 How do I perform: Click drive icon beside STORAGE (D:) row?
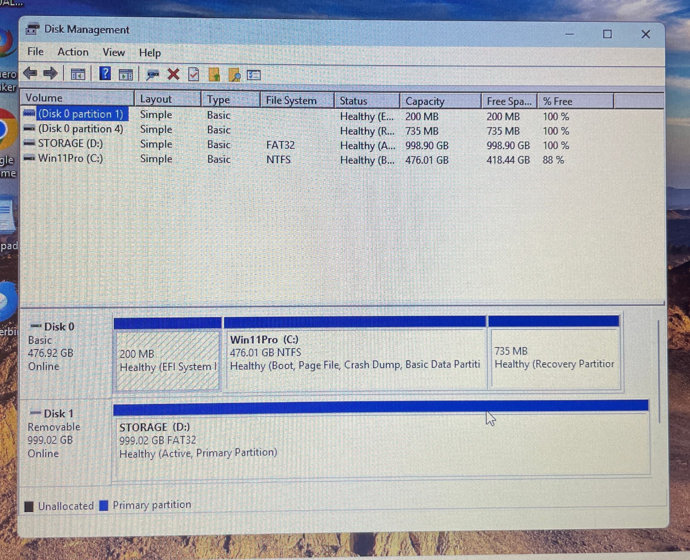point(29,143)
